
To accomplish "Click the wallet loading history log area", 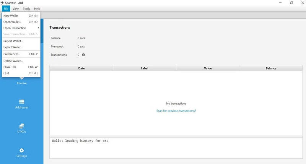I will click(x=176, y=148).
